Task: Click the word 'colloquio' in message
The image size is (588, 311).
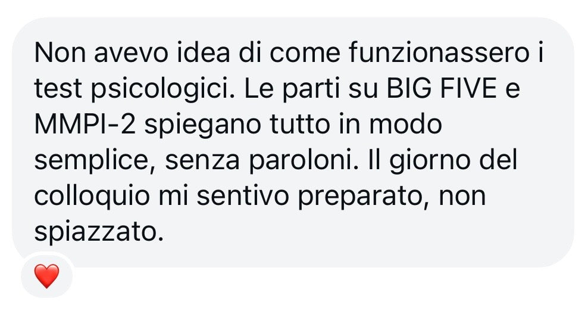Action: [92, 197]
